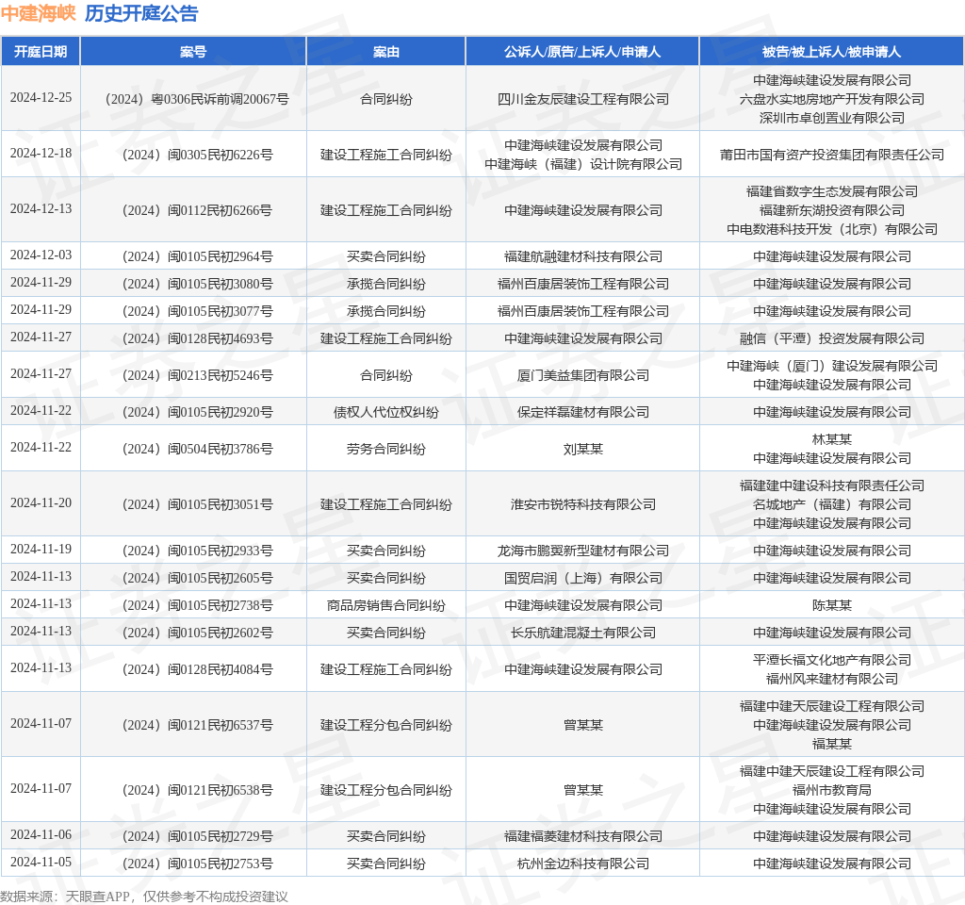Image resolution: width=965 pixels, height=905 pixels.
Task: Click the '公诉人/原告/上诉人/申请人' column header
Action: click(582, 52)
